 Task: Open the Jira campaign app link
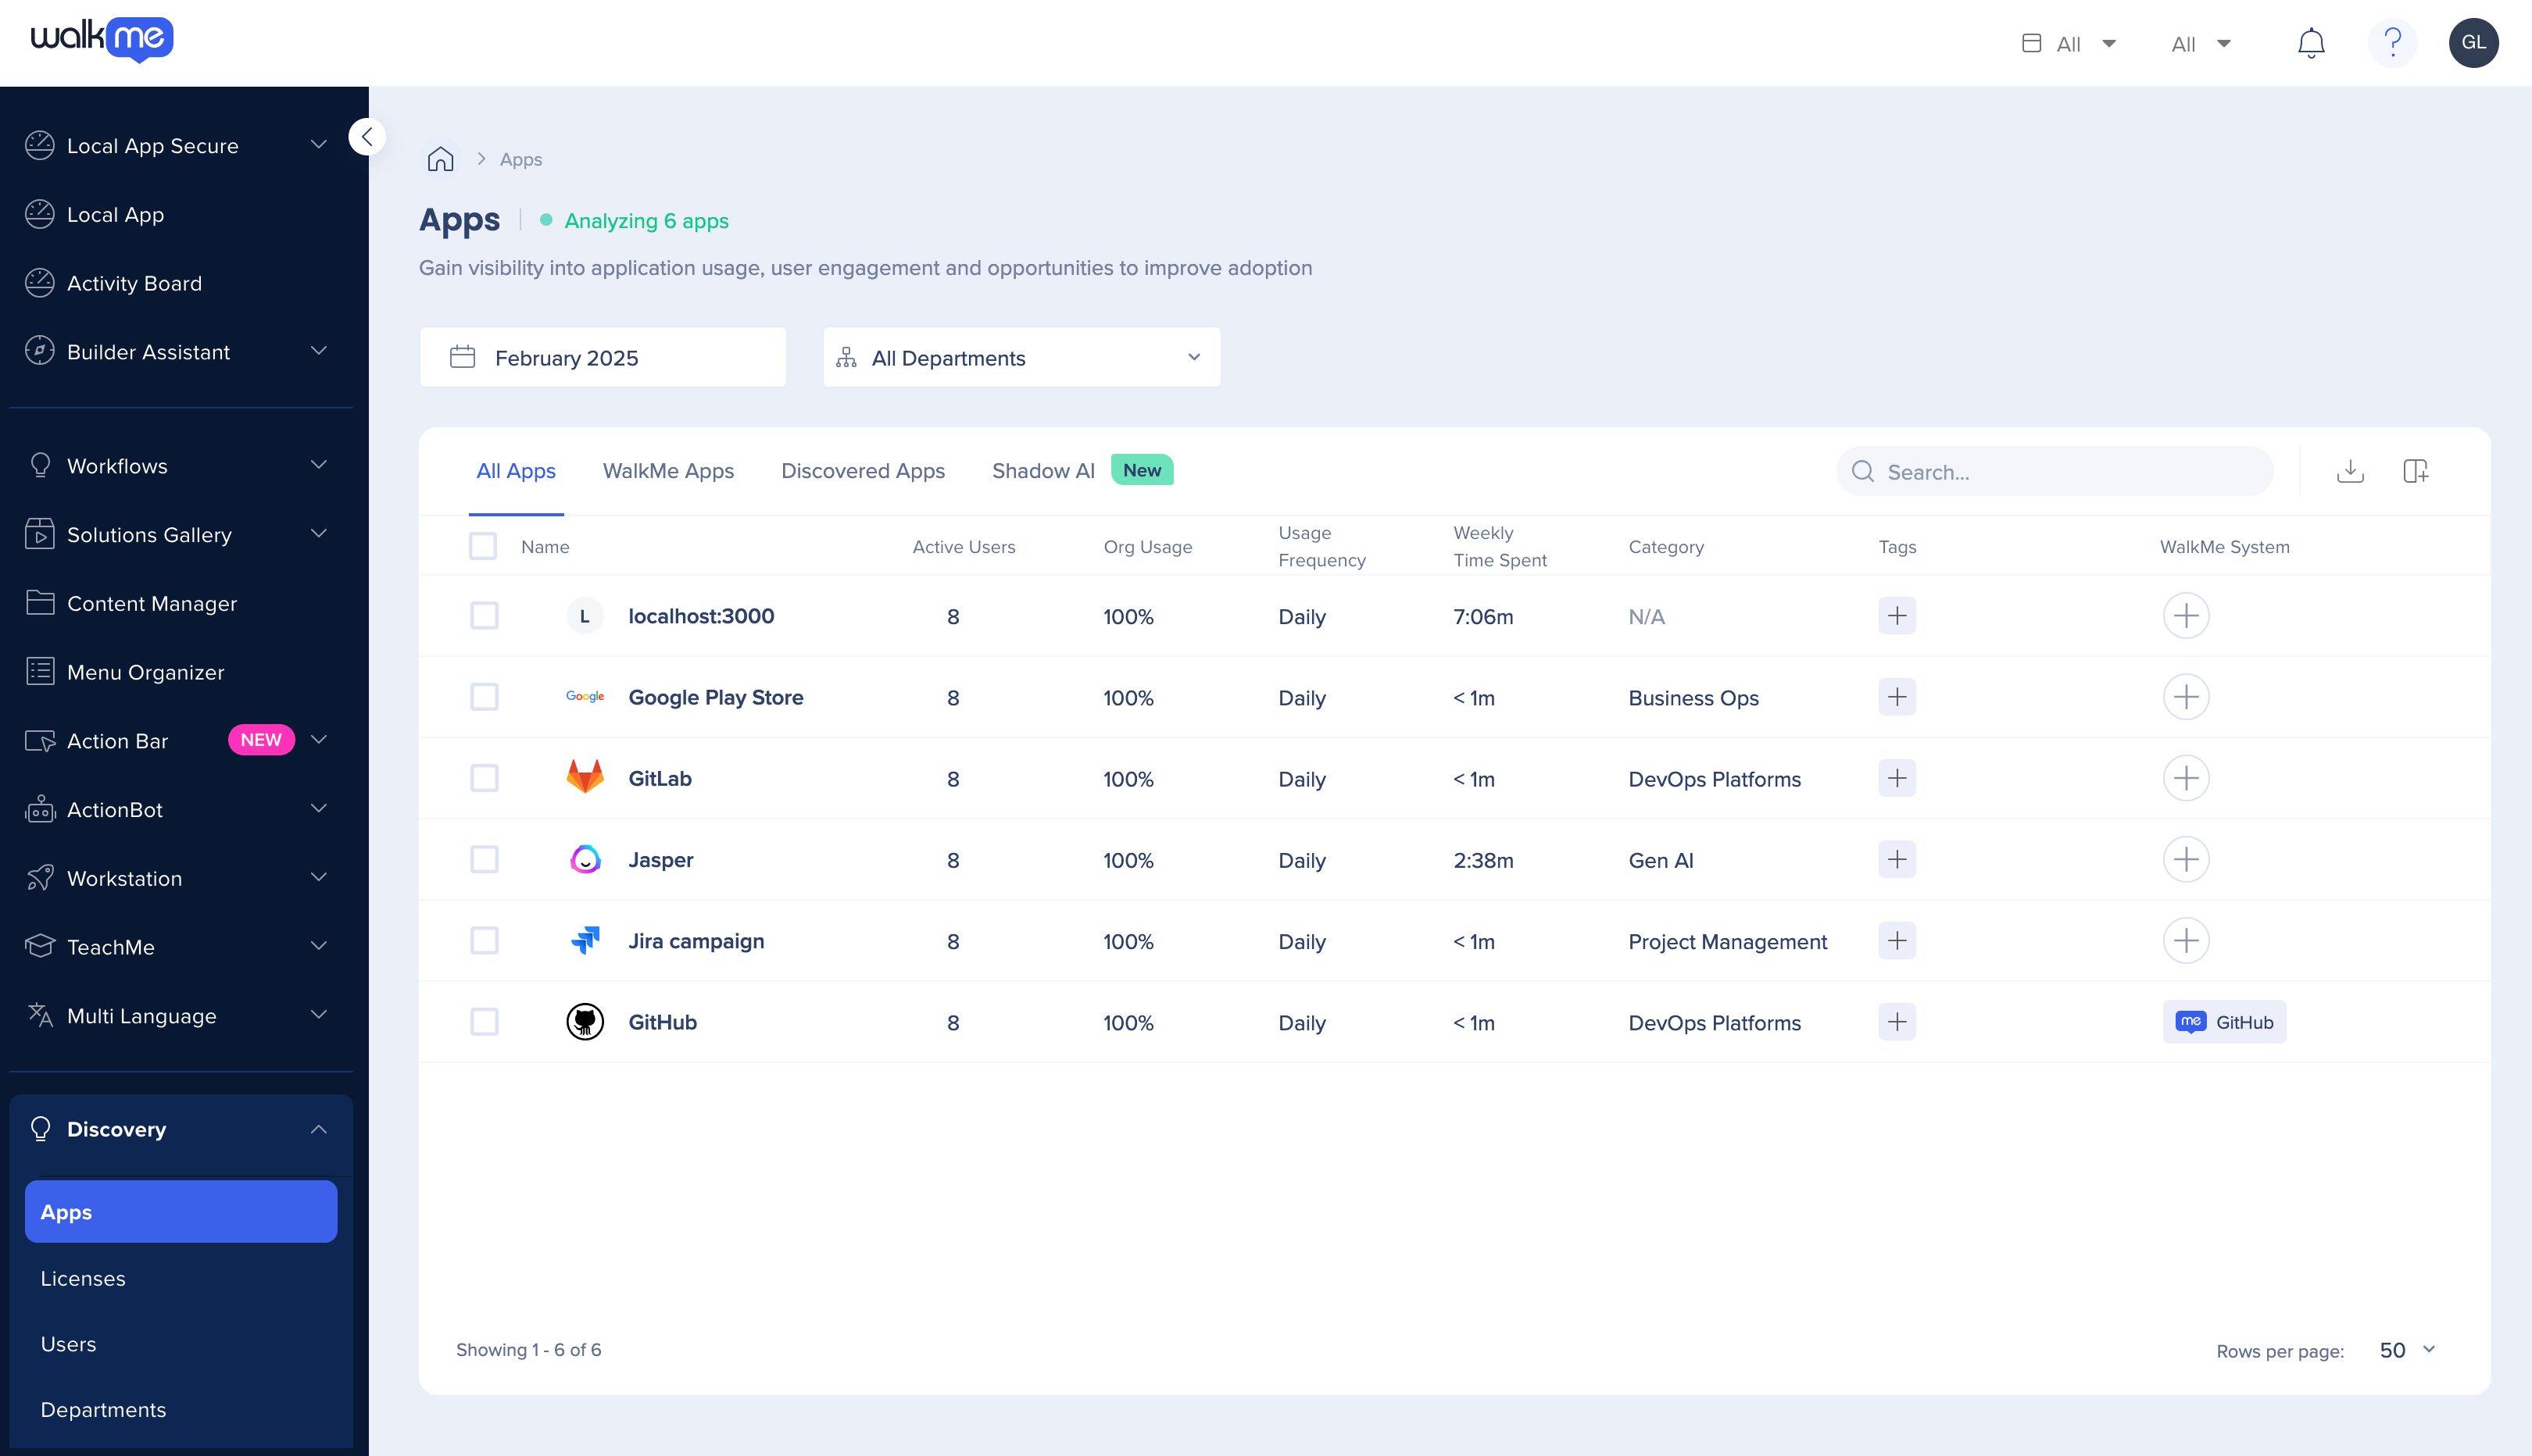(696, 941)
